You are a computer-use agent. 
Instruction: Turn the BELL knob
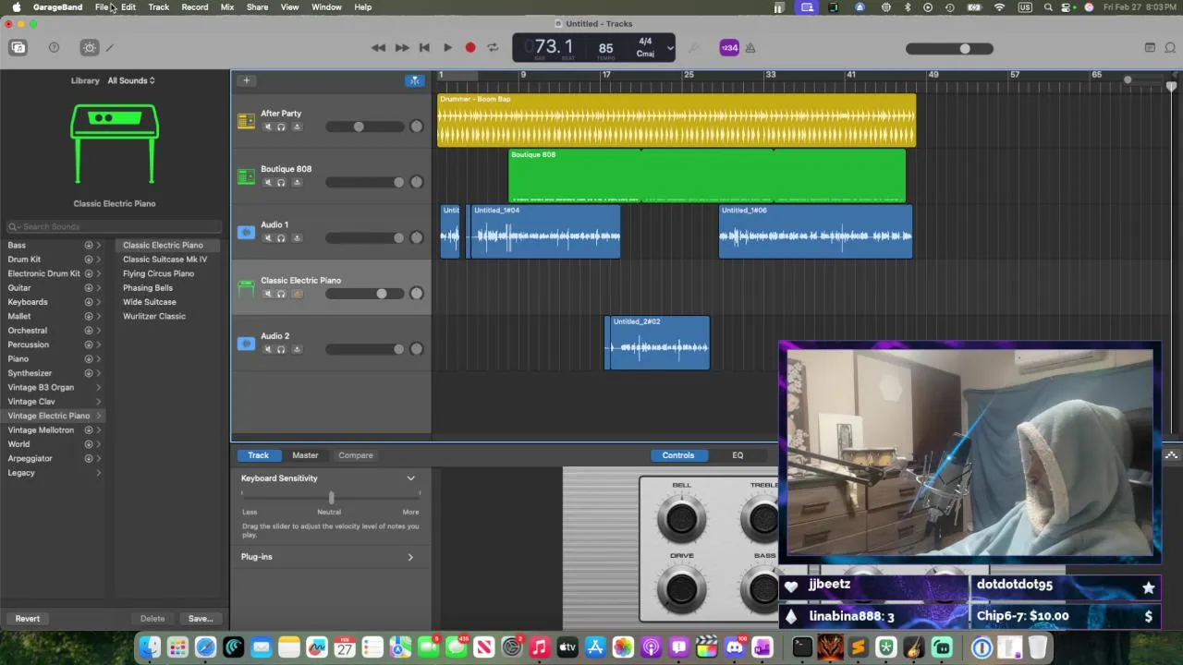click(x=681, y=518)
